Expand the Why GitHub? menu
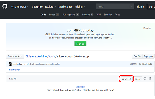 (20, 7)
